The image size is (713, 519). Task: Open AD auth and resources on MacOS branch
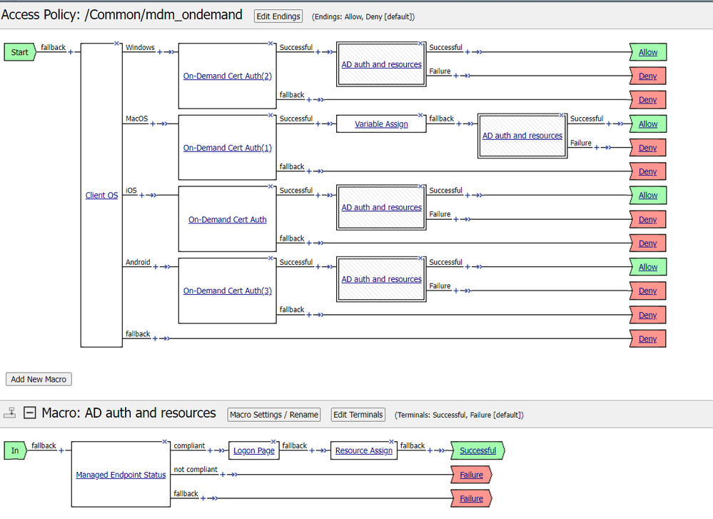tap(522, 136)
